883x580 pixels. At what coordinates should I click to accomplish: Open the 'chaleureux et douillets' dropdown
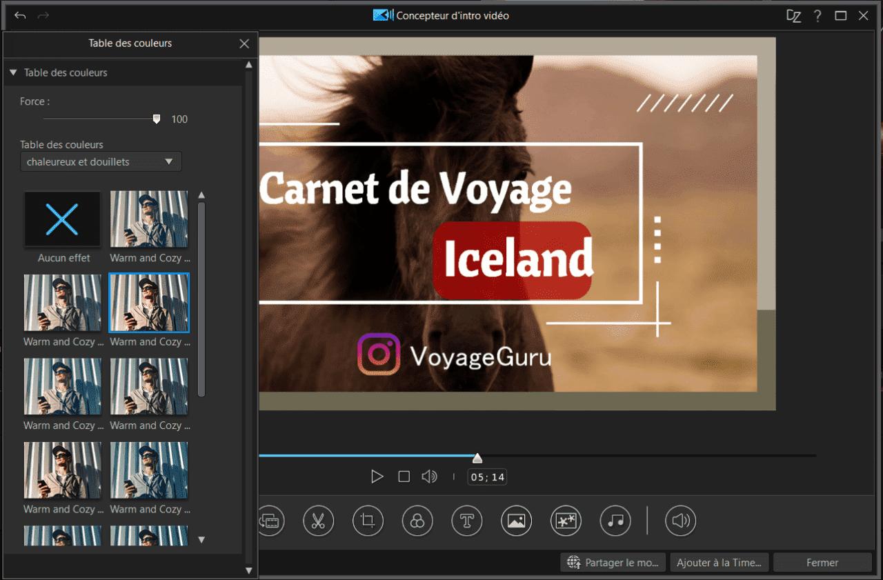click(x=101, y=162)
